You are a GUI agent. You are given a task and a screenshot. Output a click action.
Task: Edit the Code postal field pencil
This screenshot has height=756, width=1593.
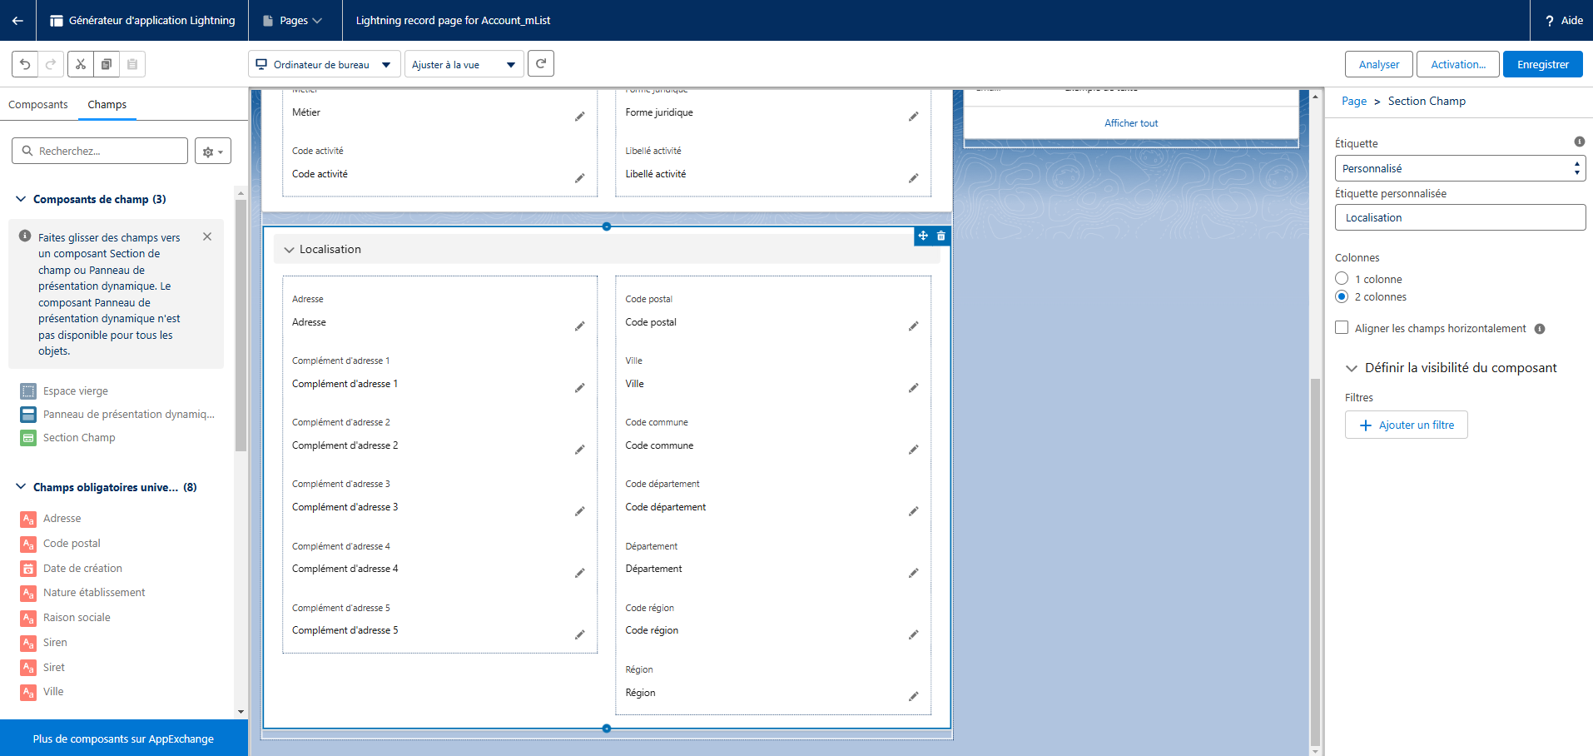click(913, 326)
